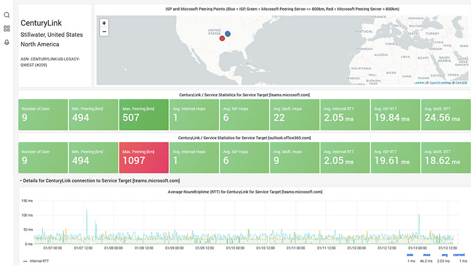Viewport: 471px width, 265px height.
Task: Click the outlook Avg. Internal Hops 1 panel
Action: point(194,157)
